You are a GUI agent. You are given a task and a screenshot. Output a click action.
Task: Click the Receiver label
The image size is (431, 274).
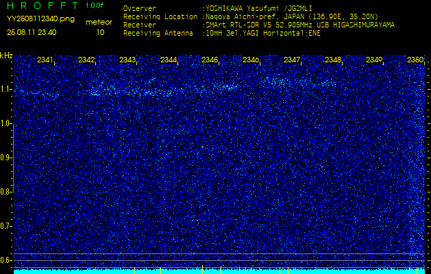click(140, 25)
